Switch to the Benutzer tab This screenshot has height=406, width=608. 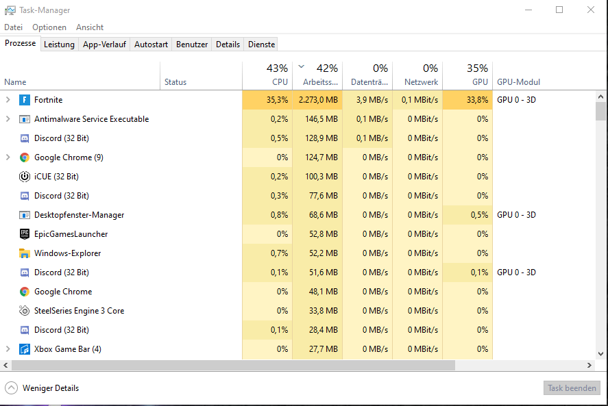pos(192,45)
